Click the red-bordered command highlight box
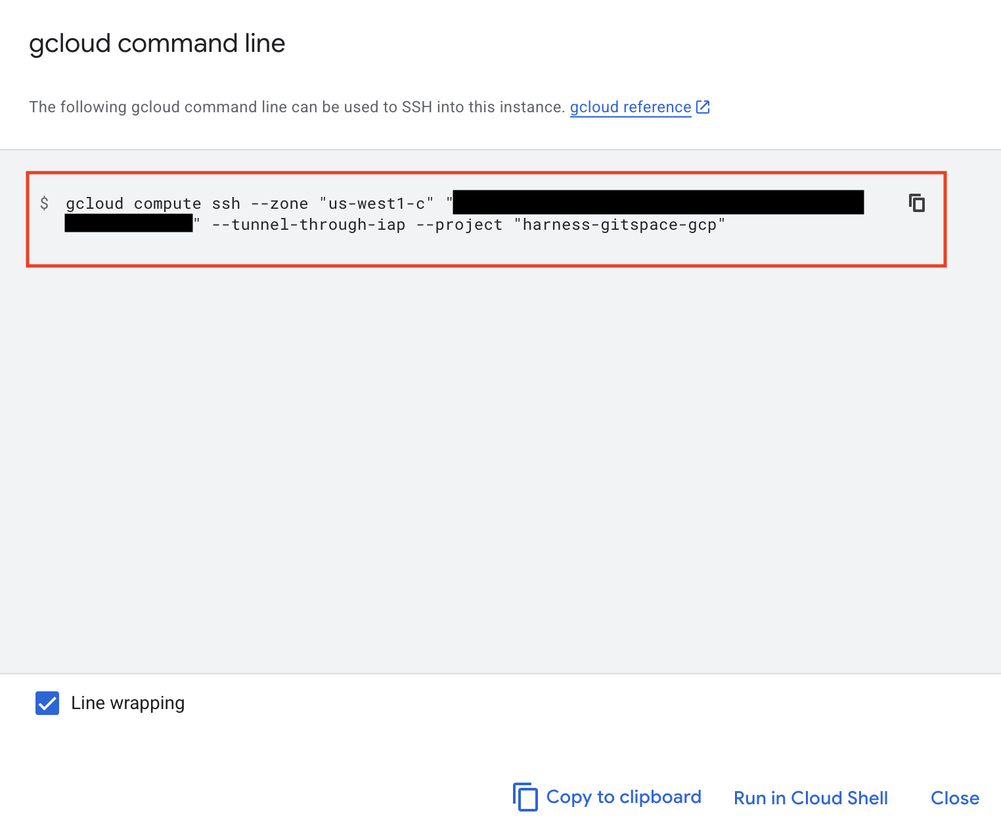This screenshot has width=1001, height=822. pyautogui.click(x=486, y=219)
